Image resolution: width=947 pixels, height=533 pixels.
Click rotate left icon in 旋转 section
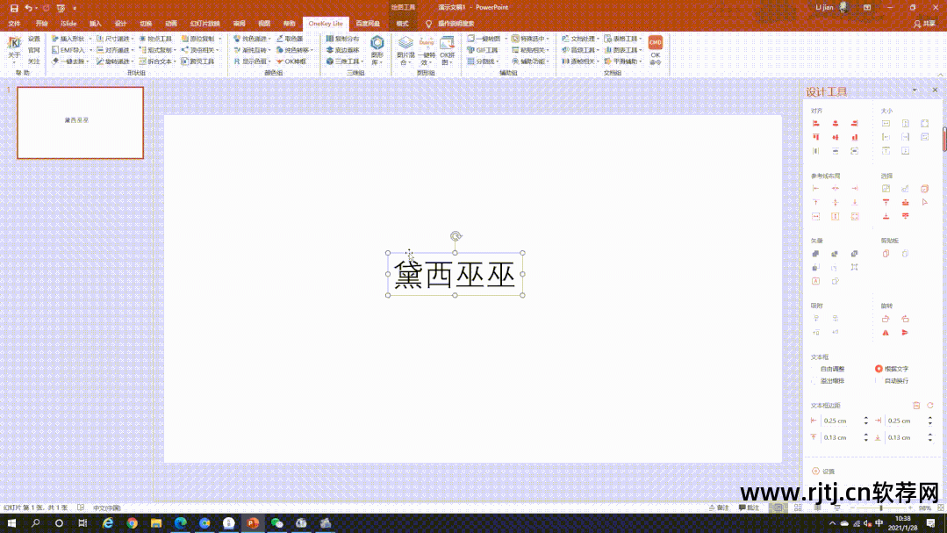886,319
